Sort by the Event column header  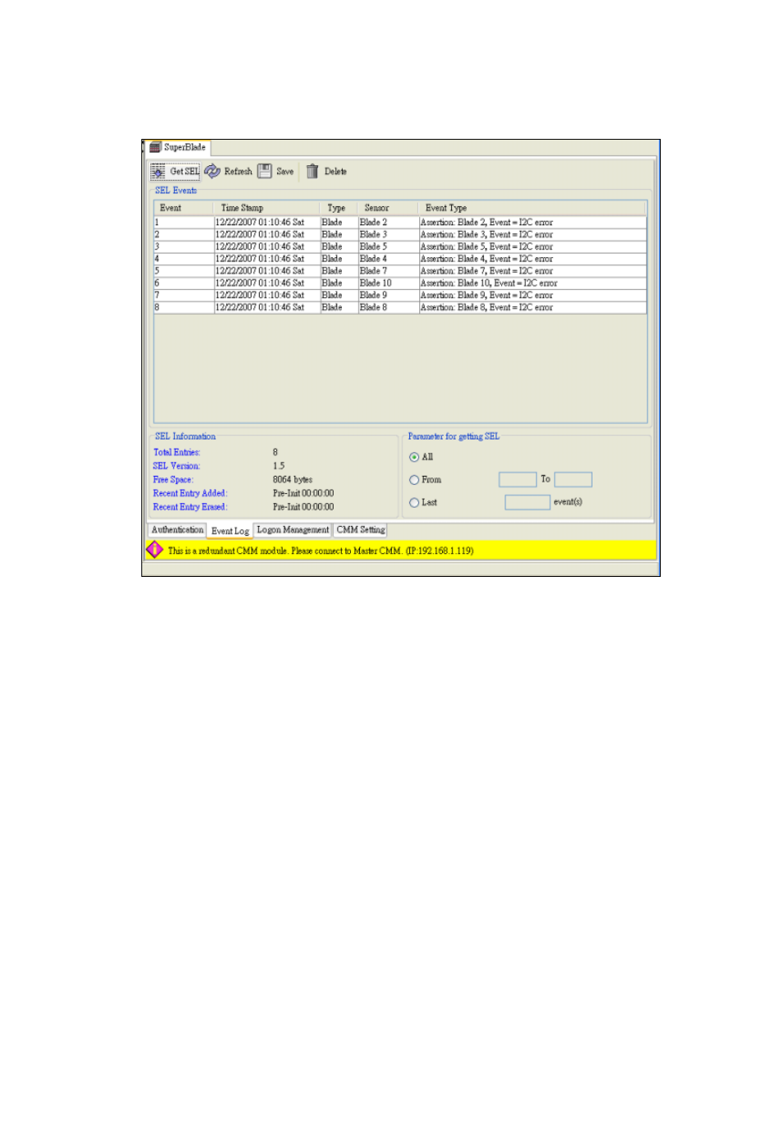click(184, 208)
